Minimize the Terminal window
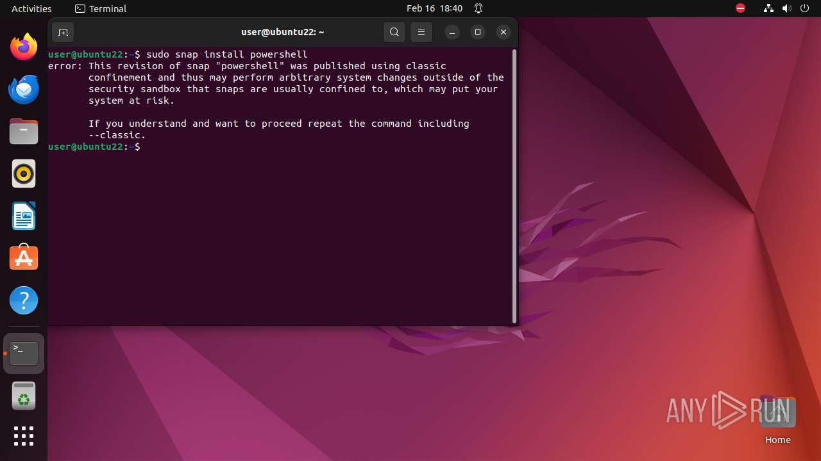 coord(452,32)
